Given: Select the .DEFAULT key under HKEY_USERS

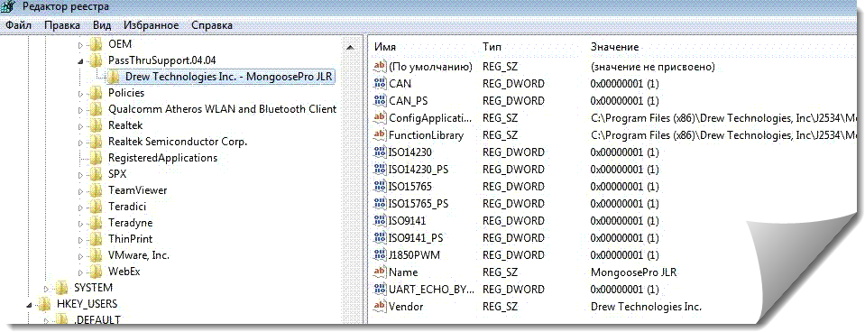Looking at the screenshot, I should (x=97, y=320).
